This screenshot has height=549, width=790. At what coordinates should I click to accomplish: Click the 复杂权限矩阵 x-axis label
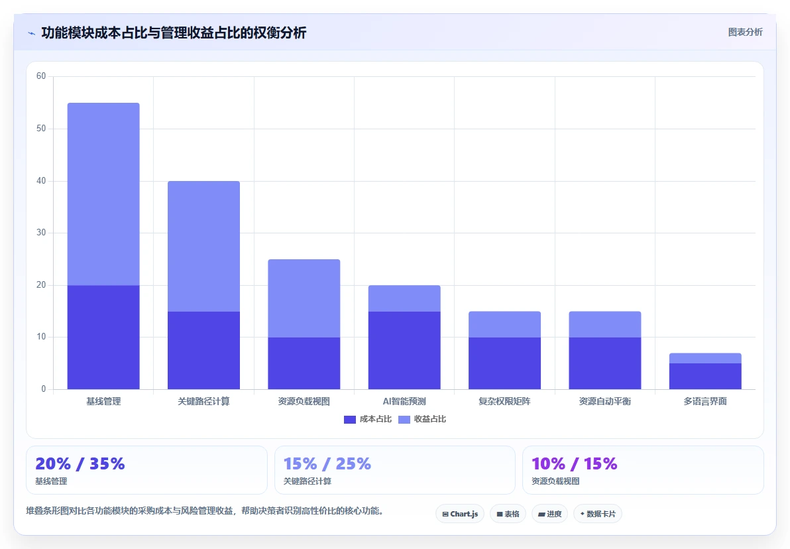tap(504, 401)
